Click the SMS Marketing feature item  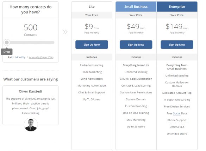[x=136, y=120]
